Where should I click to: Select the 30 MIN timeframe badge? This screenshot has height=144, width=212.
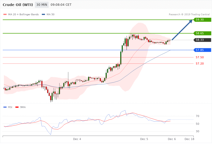pos(42,5)
